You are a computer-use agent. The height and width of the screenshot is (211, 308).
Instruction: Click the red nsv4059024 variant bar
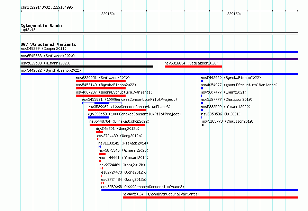(210, 197)
